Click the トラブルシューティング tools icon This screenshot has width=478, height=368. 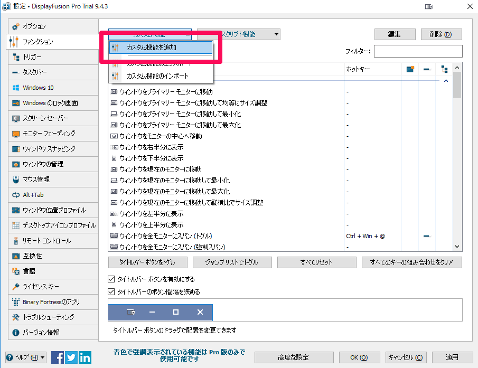click(16, 317)
